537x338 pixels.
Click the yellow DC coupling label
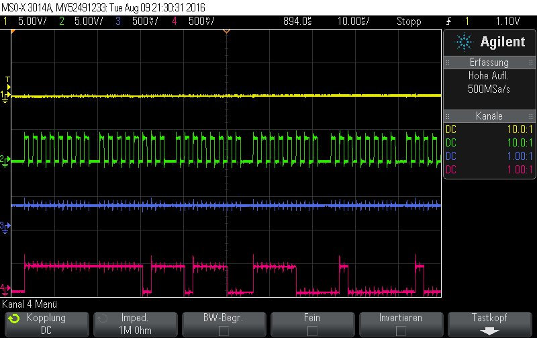click(x=451, y=129)
